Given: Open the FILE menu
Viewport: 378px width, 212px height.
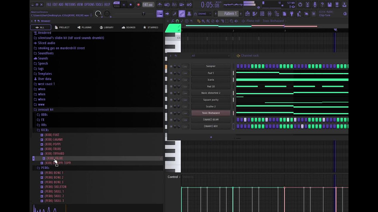Looking at the screenshot, I should (x=49, y=4).
